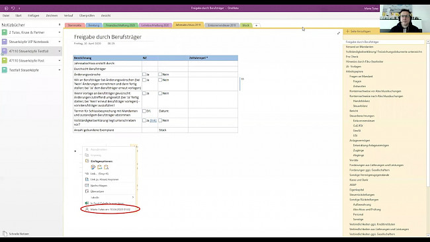Image resolution: width=430 pixels, height=242 pixels.
Task: Open the Versand an Mandanten page
Action: click(x=359, y=47)
